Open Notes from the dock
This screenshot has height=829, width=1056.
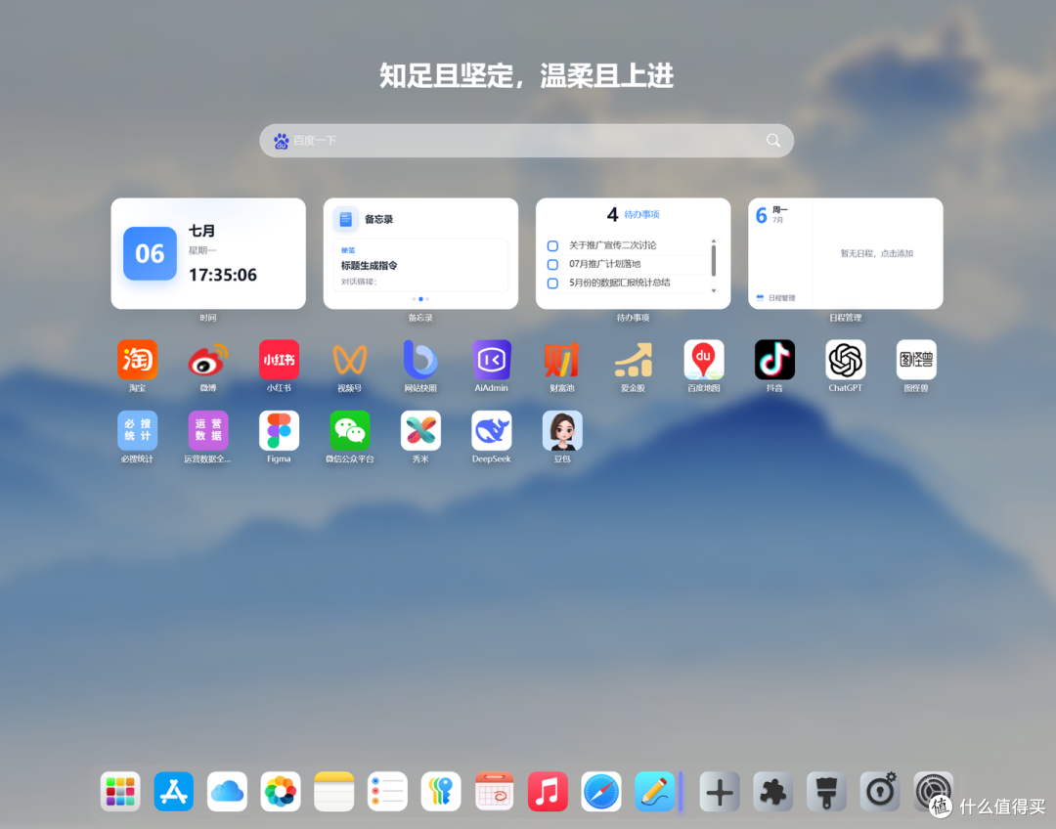coord(334,791)
